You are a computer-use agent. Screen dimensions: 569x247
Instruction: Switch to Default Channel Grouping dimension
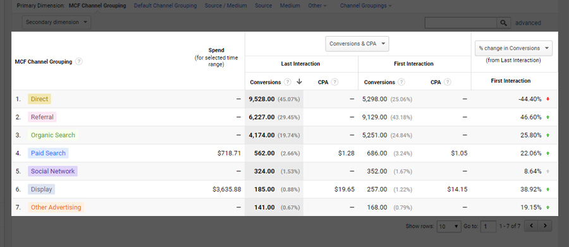[166, 6]
